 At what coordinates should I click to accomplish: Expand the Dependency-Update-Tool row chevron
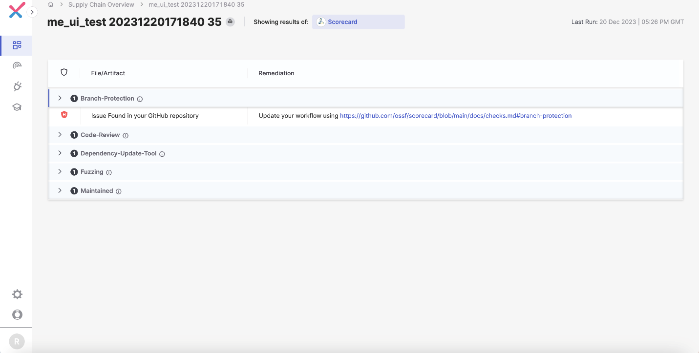tap(60, 153)
